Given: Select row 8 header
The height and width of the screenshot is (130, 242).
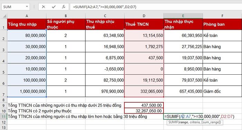Looking at the screenshot, I should 3,100.
